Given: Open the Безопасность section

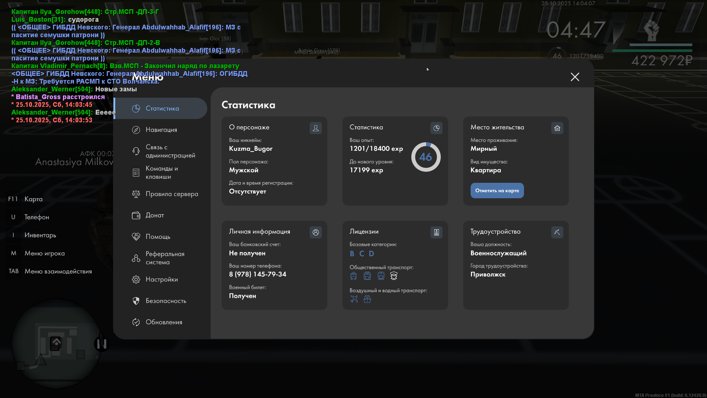Looking at the screenshot, I should click(165, 301).
